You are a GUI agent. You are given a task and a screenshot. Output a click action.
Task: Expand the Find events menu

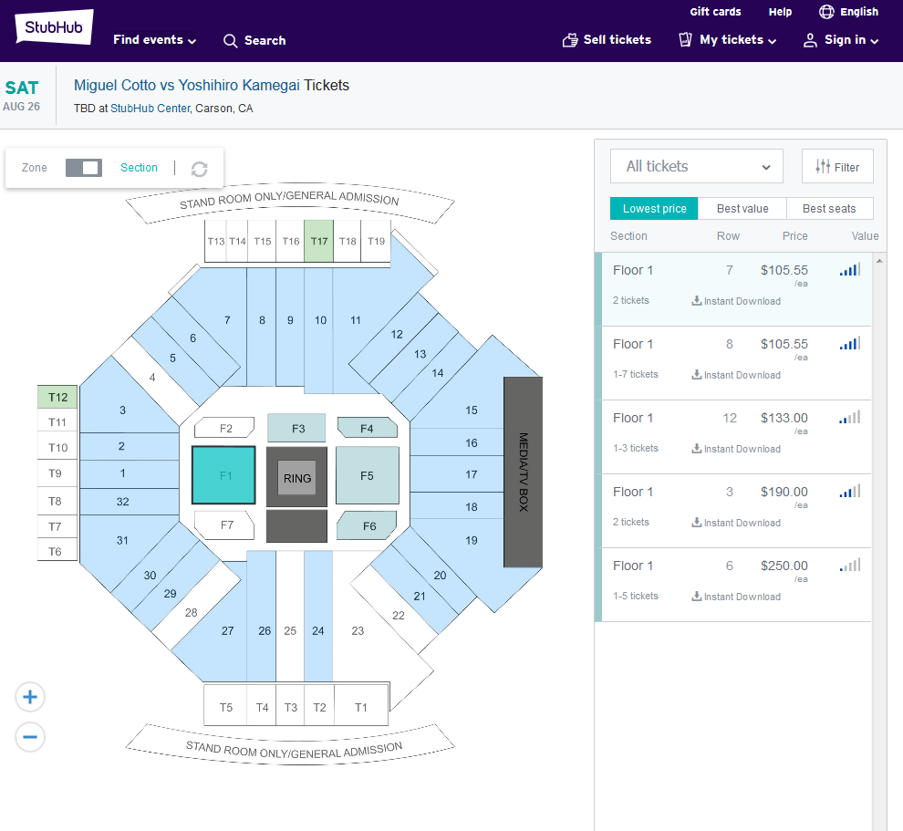(x=154, y=40)
